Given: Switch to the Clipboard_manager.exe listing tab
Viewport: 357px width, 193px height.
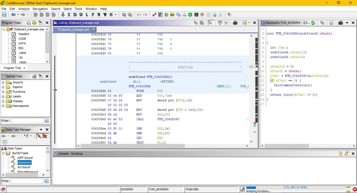Looking at the screenshot, I should pyautogui.click(x=73, y=29).
